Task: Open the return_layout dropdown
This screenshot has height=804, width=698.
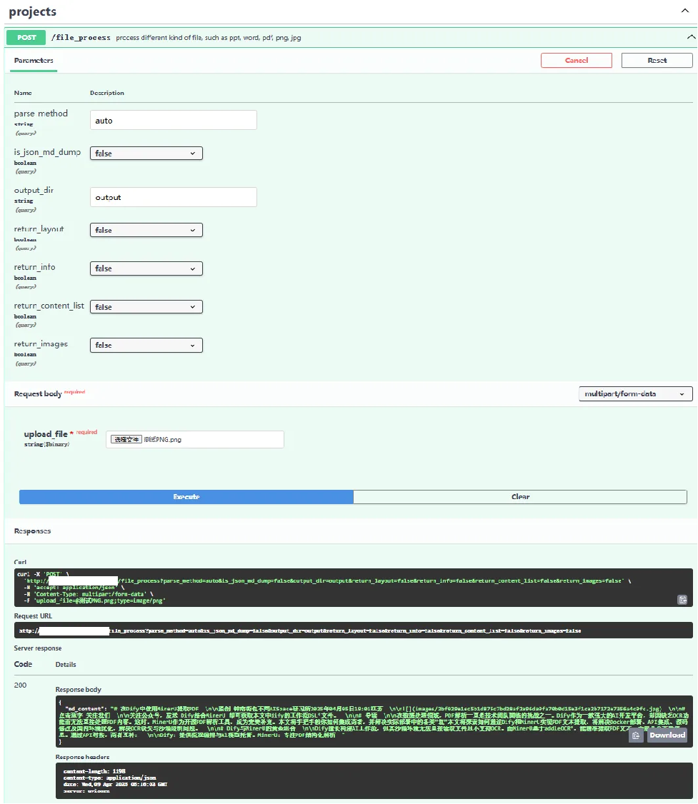Action: point(146,231)
